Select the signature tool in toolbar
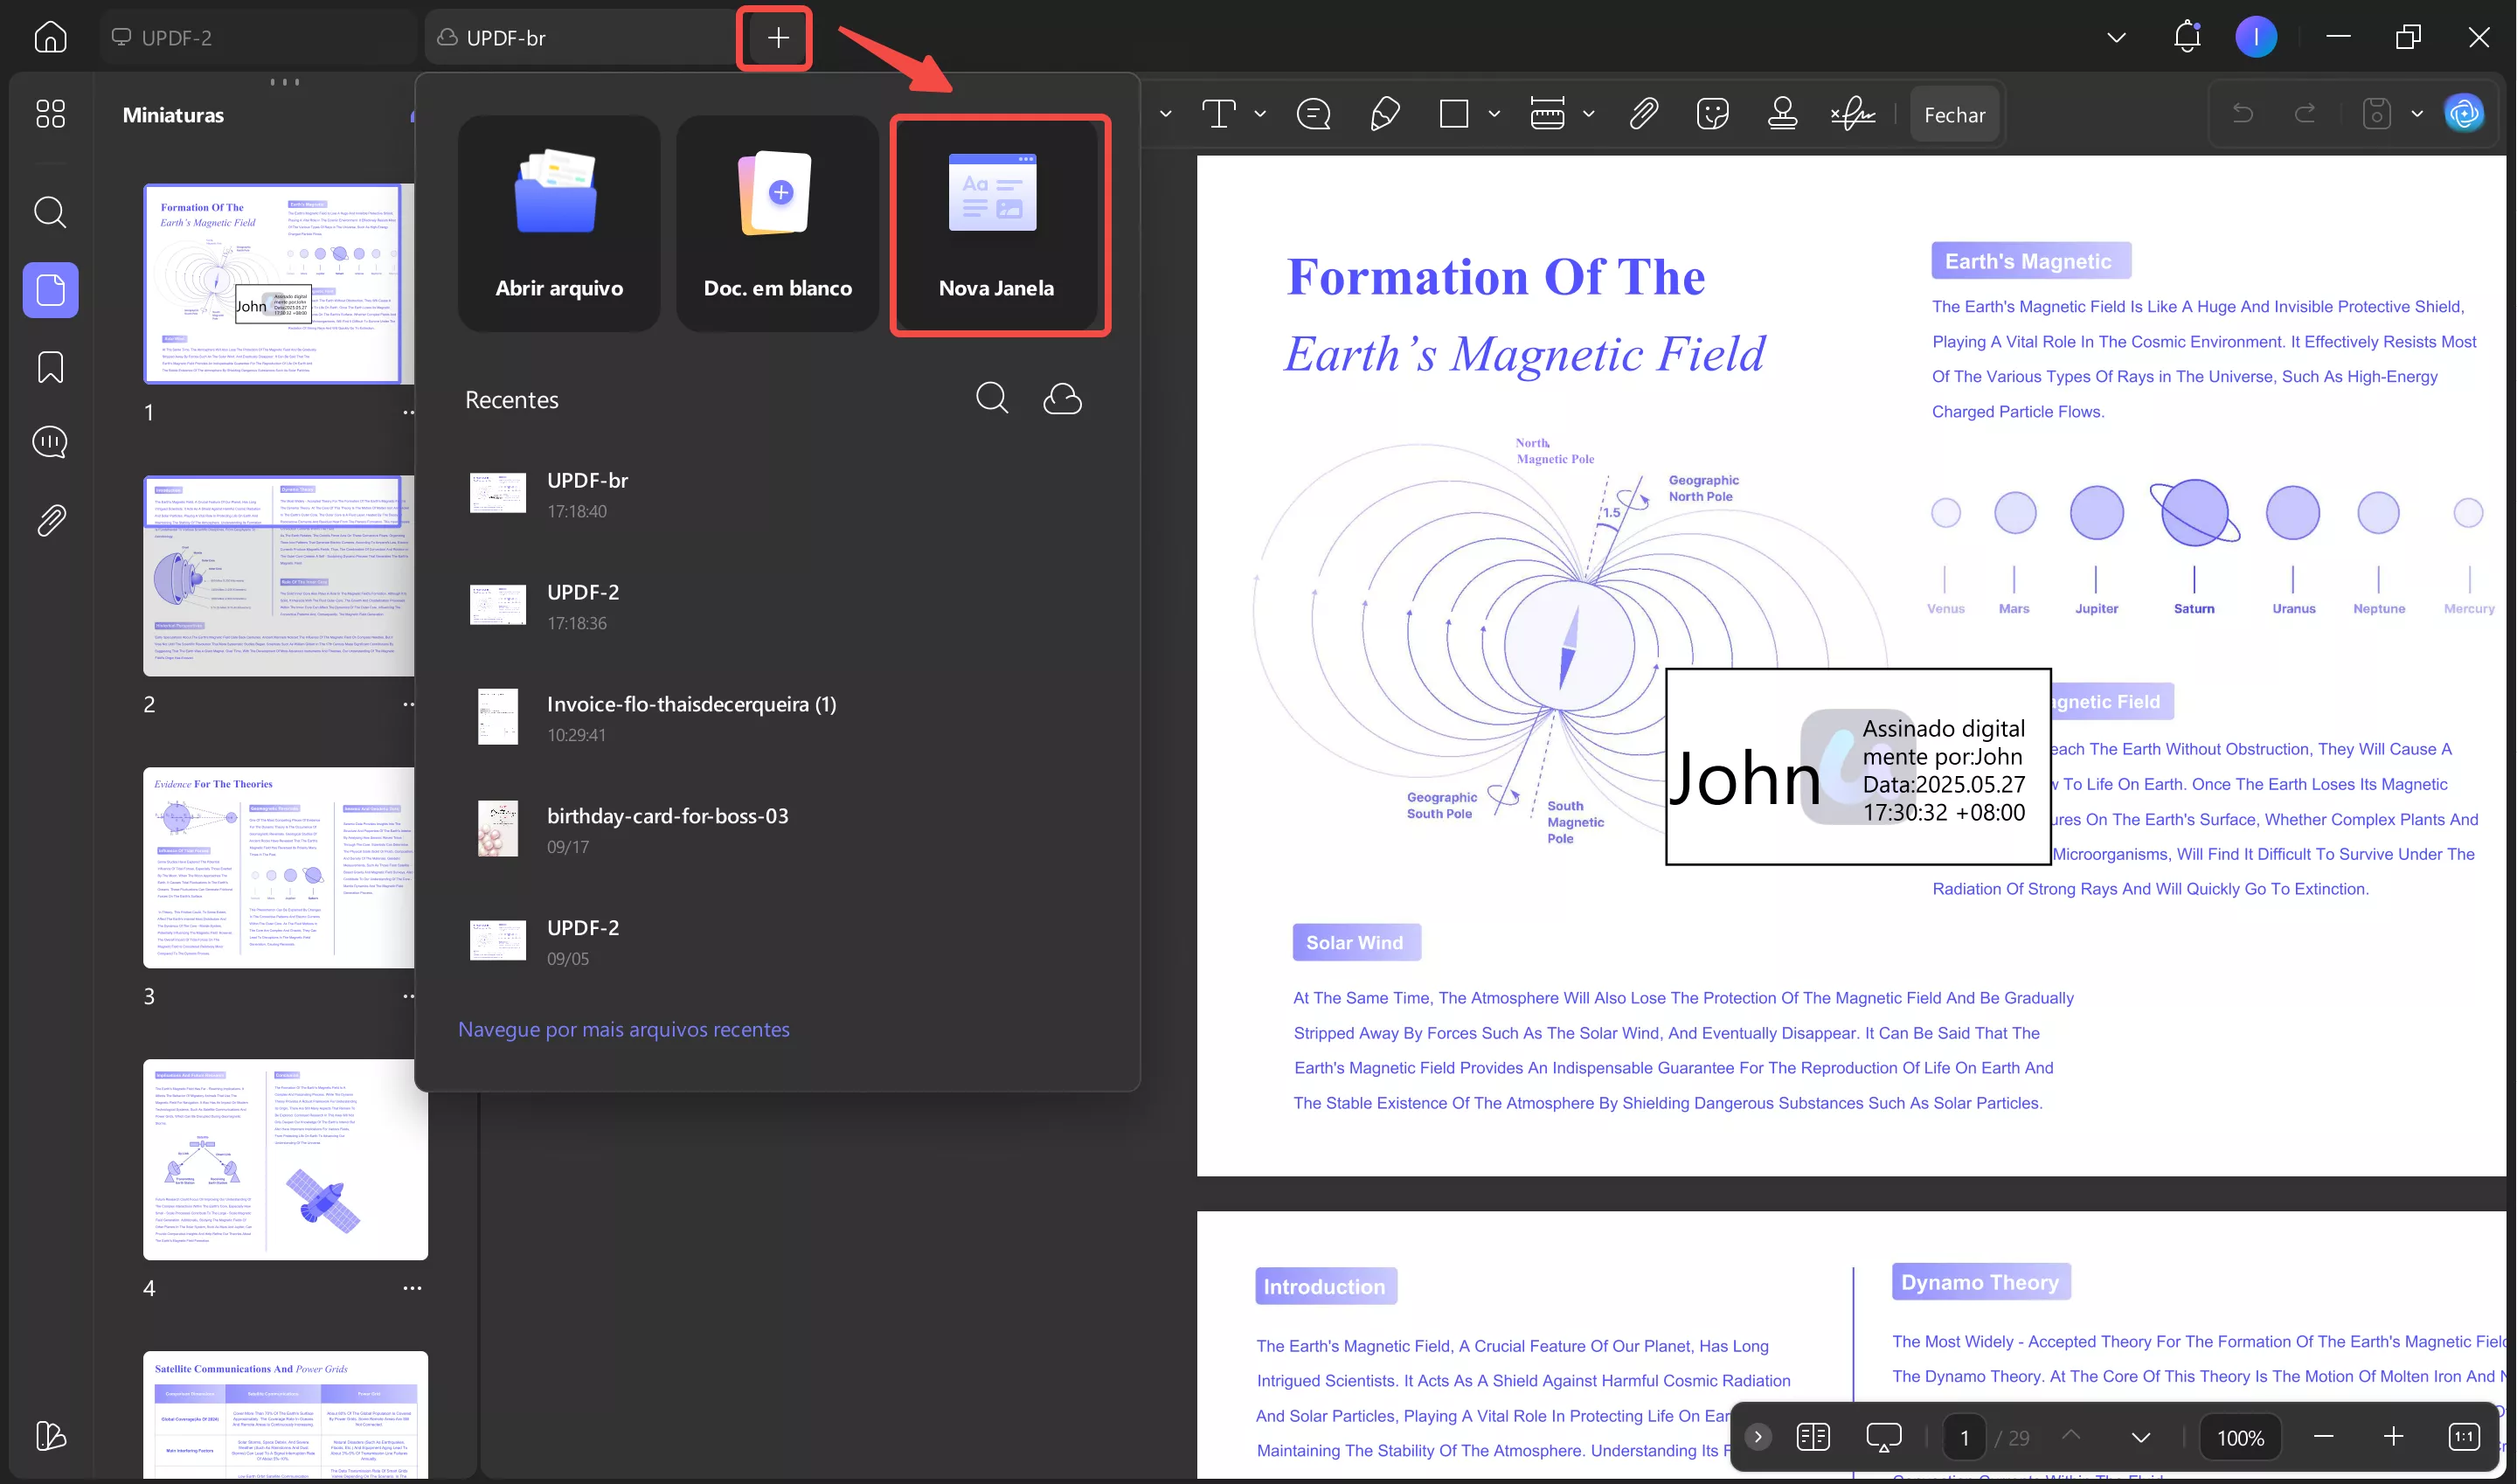The height and width of the screenshot is (1484, 2517). (1853, 114)
